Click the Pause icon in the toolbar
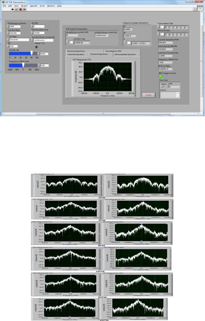205x321 pixels. click(x=24, y=9)
